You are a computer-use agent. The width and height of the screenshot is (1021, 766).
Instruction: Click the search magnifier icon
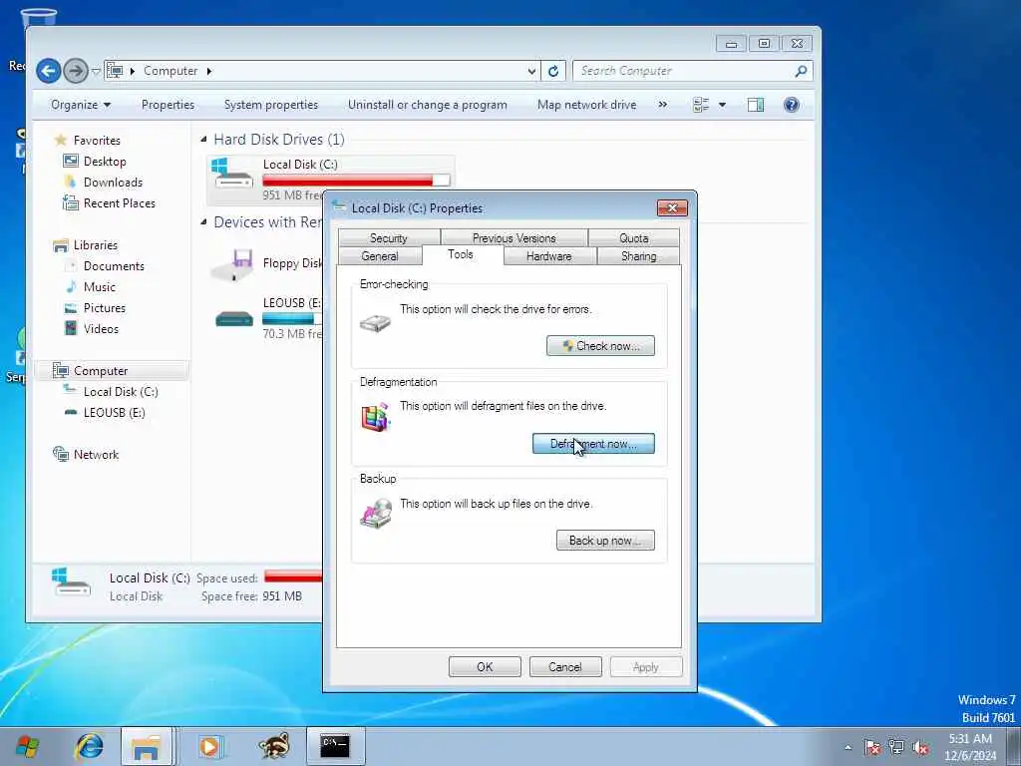801,71
